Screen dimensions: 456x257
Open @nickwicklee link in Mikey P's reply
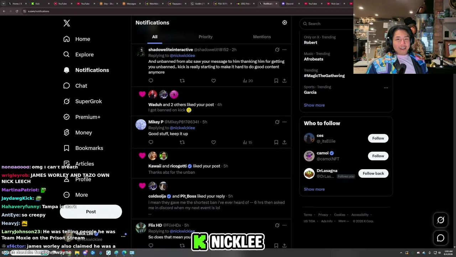(x=182, y=128)
